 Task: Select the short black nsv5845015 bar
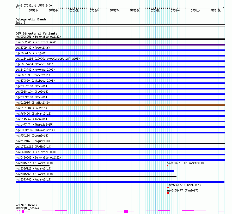pyautogui.click(x=32, y=166)
